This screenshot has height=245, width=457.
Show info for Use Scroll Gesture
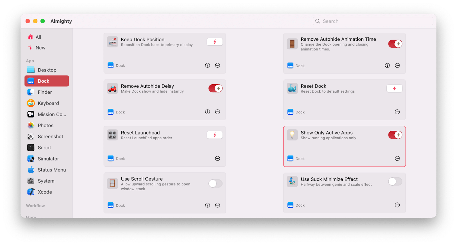208,205
